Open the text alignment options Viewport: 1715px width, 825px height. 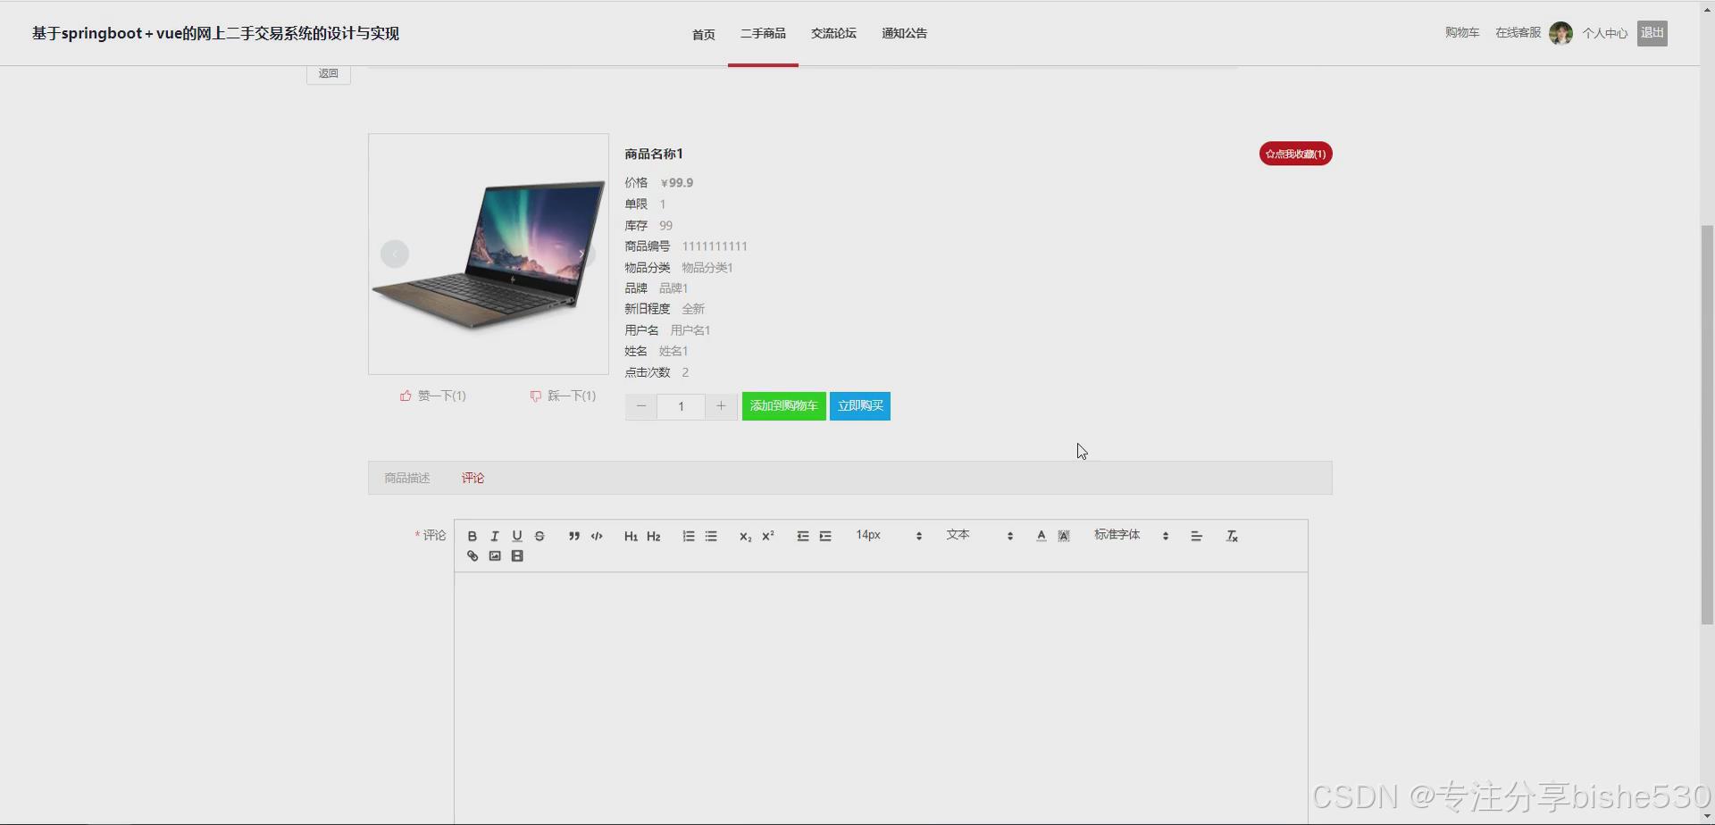click(x=1196, y=536)
